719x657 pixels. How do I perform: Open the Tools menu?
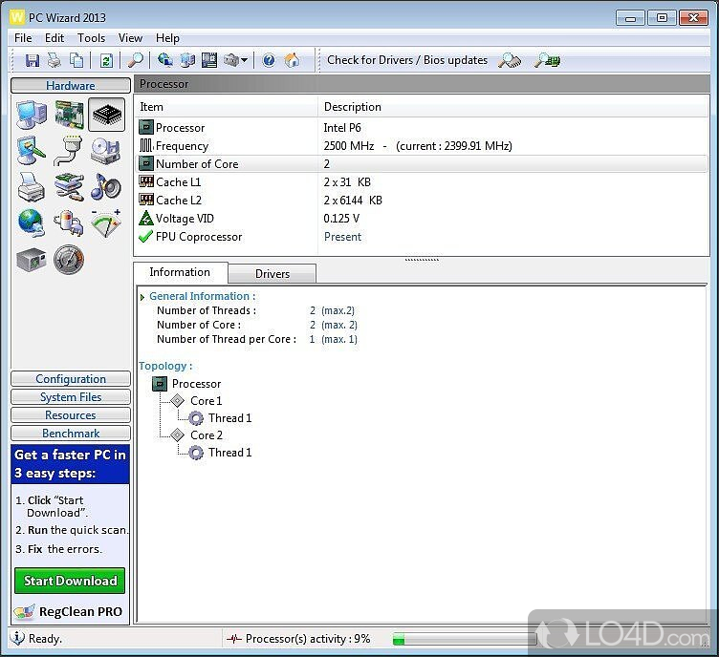(x=92, y=38)
